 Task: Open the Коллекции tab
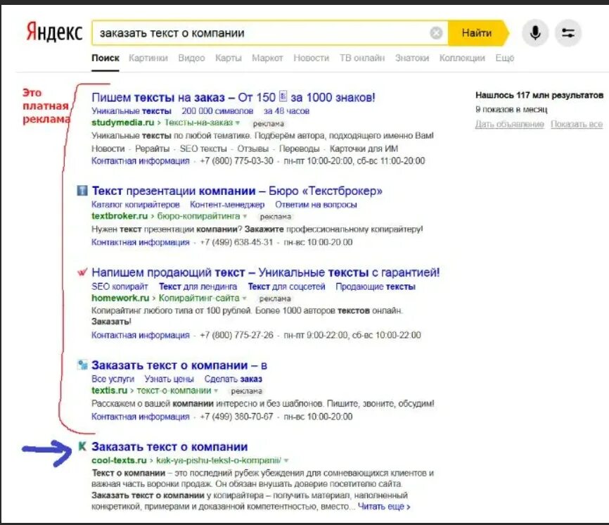click(x=462, y=58)
